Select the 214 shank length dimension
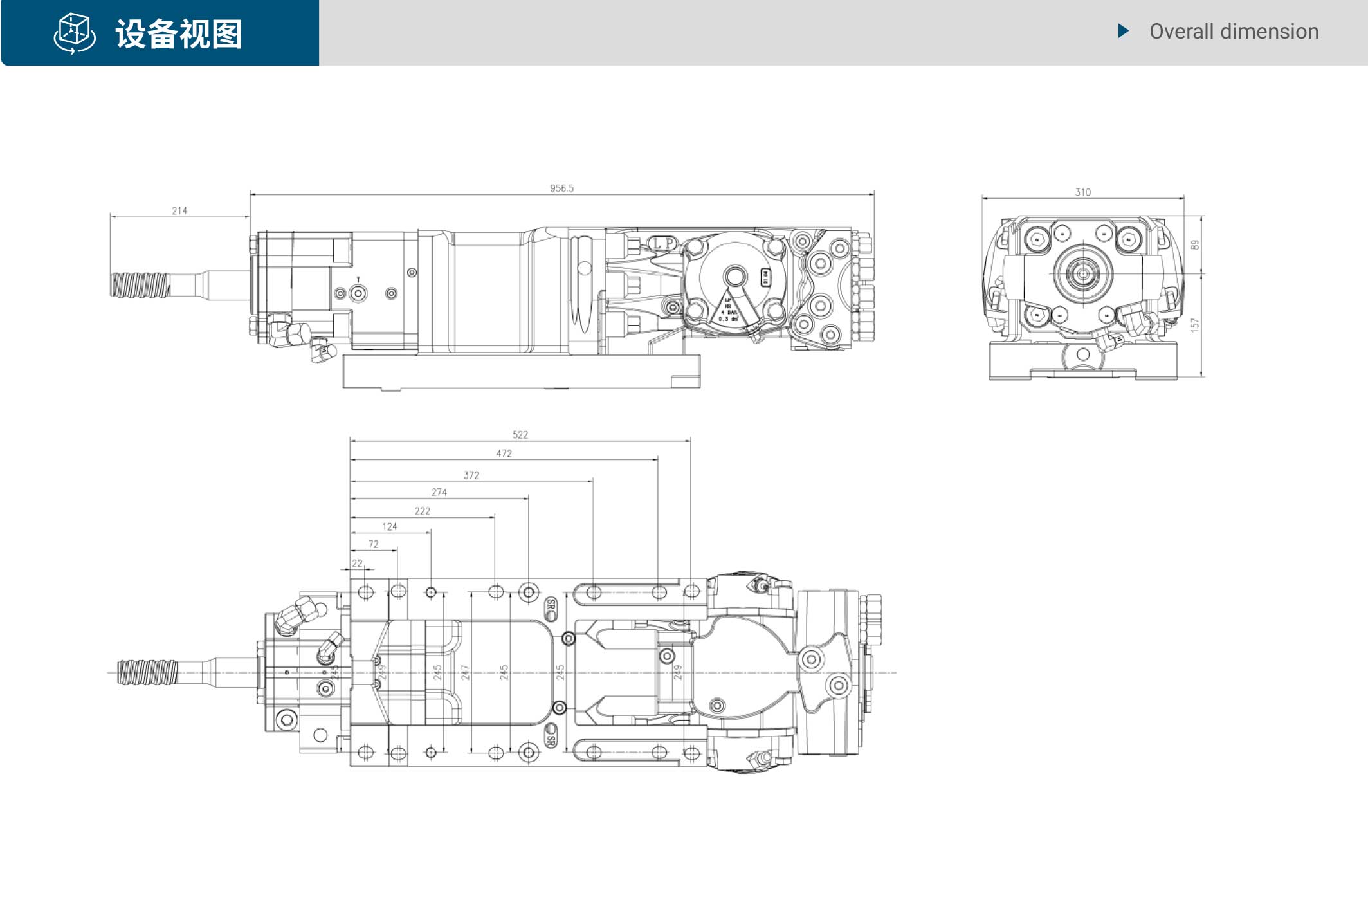The image size is (1368, 918). point(179,210)
